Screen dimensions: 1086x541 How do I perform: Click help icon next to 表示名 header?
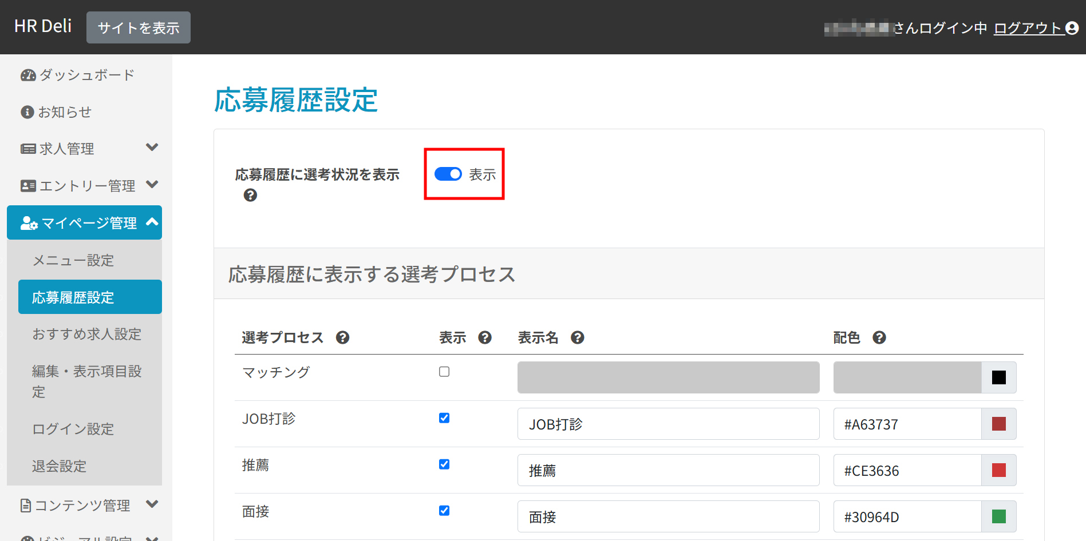(x=578, y=338)
